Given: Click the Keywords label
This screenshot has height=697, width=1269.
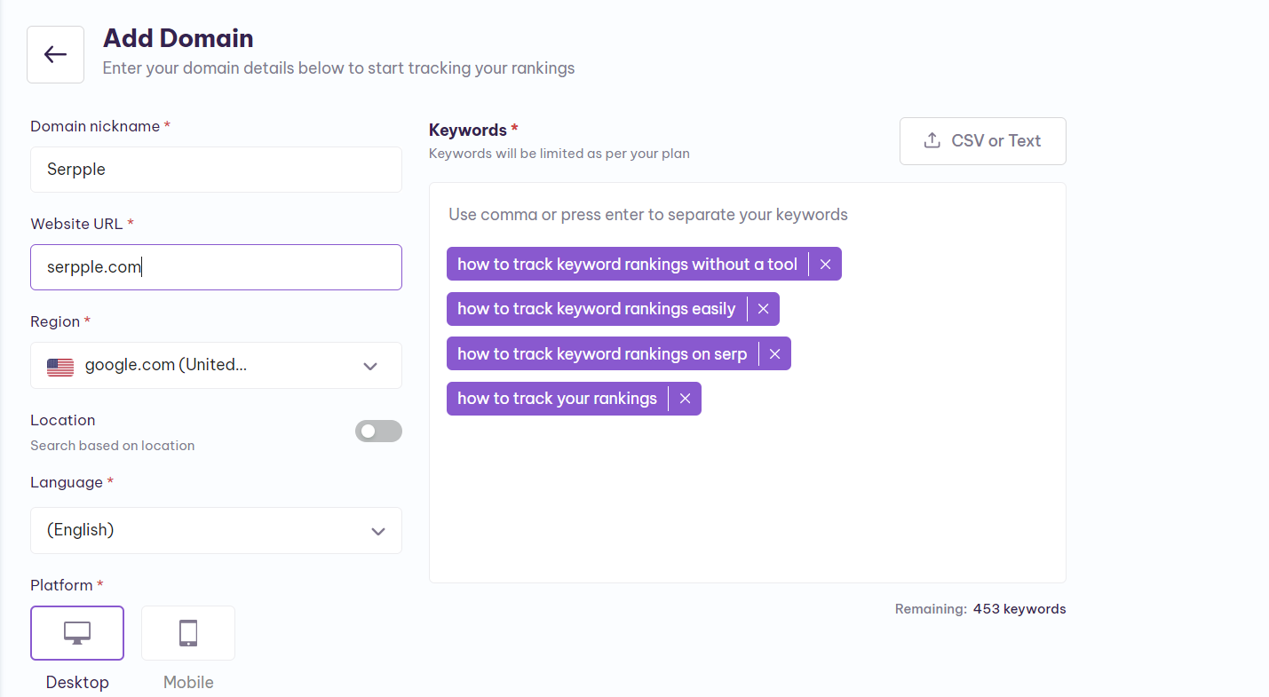Looking at the screenshot, I should point(468,131).
